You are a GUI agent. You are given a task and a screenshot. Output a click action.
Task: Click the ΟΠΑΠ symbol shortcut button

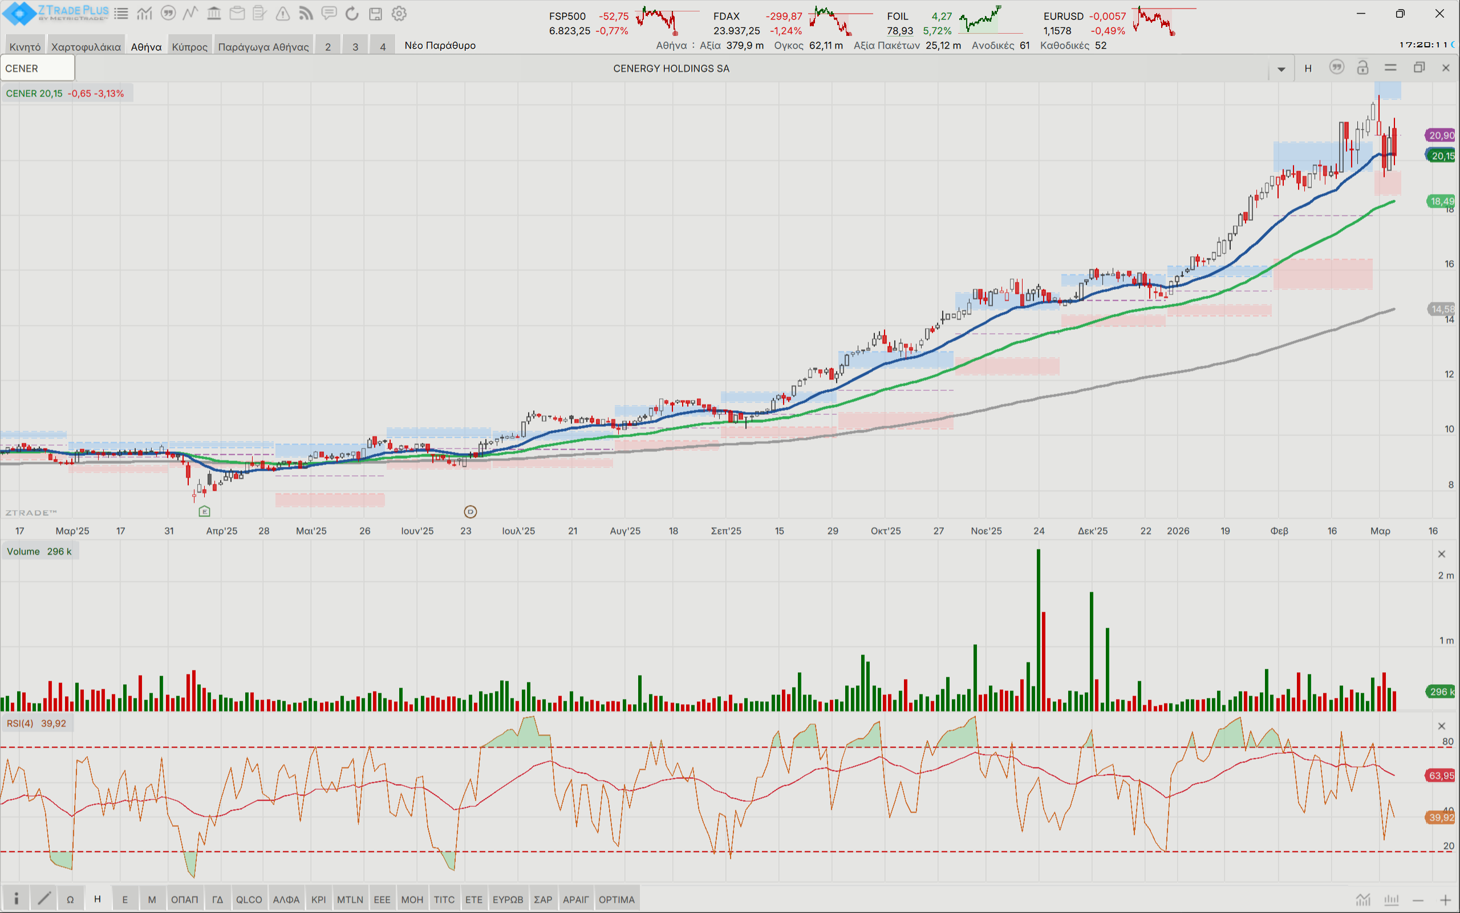(x=184, y=899)
